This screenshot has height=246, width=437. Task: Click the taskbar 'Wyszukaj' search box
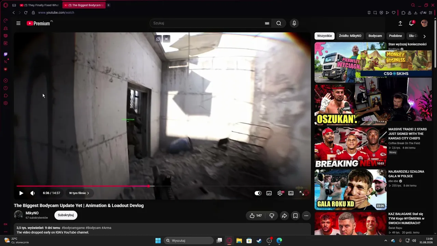click(x=188, y=241)
